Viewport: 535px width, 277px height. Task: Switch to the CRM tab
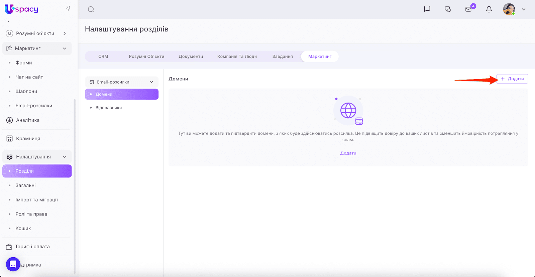pos(103,56)
